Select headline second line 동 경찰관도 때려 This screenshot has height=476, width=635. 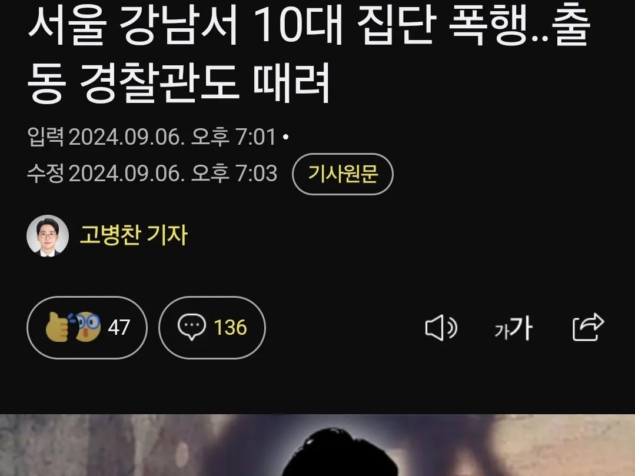point(178,83)
